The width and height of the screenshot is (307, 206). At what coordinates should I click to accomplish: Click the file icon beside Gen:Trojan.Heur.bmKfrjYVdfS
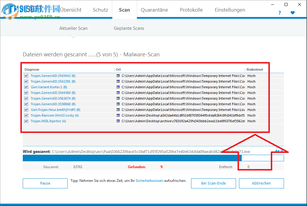coord(117,110)
